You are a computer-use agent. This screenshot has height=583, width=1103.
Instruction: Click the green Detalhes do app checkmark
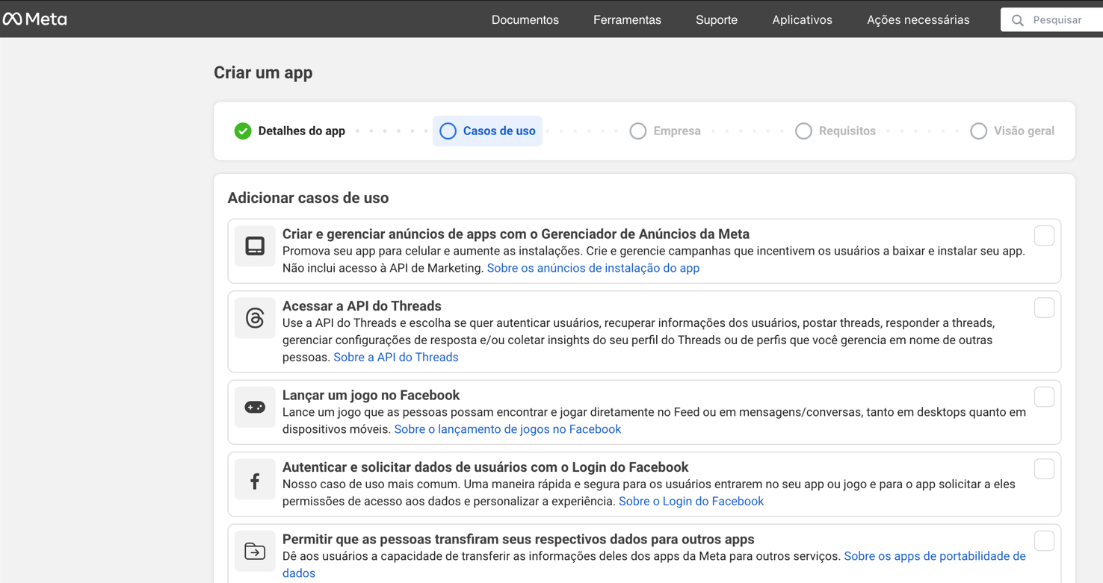243,131
